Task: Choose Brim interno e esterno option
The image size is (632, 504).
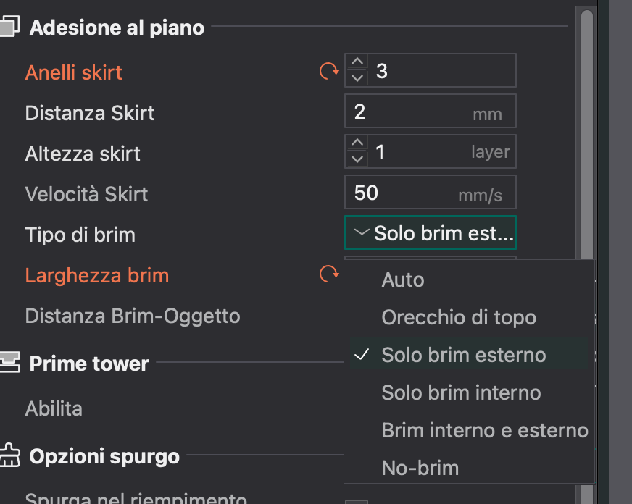Action: pos(484,430)
